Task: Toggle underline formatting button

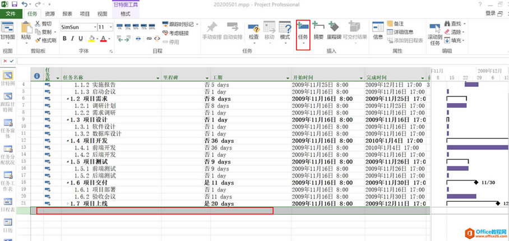Action: (x=81, y=39)
